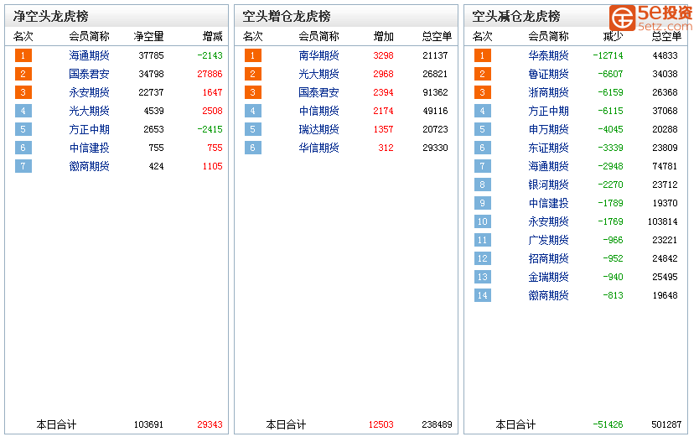The height and width of the screenshot is (442, 699).
Task: Open 招商期货 in the 空头减仓龙虎榜 table
Action: click(x=548, y=258)
